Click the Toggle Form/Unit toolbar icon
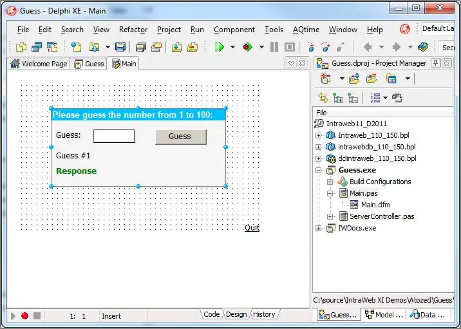Viewport: 461px width, 329px height. tap(53, 47)
